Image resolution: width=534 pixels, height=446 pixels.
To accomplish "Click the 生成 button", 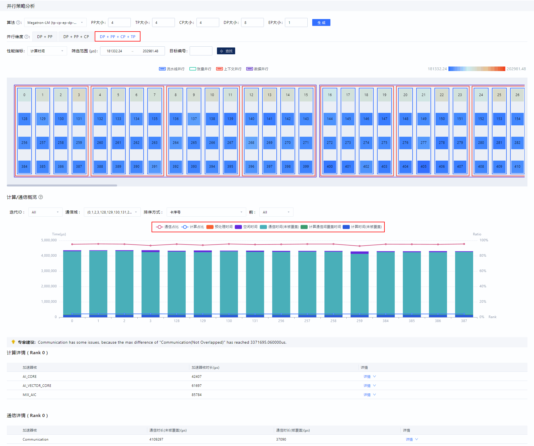I will (321, 22).
